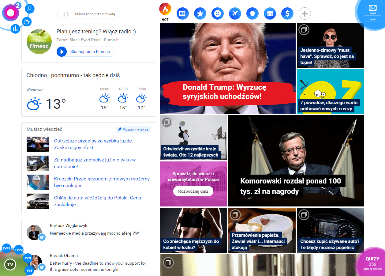385x276 pixels.
Task: Open the '7 powodów' tile
Action: [331, 91]
